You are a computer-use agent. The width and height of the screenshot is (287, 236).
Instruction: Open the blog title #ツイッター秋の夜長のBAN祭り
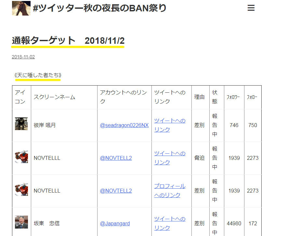click(x=99, y=8)
